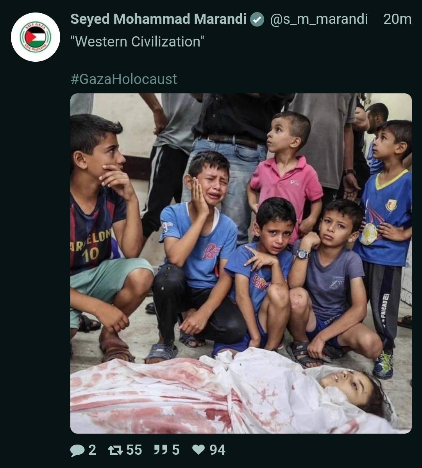This screenshot has height=468, width=422.
Task: Click the Save Gaza ring text on avatar
Action: [36, 24]
